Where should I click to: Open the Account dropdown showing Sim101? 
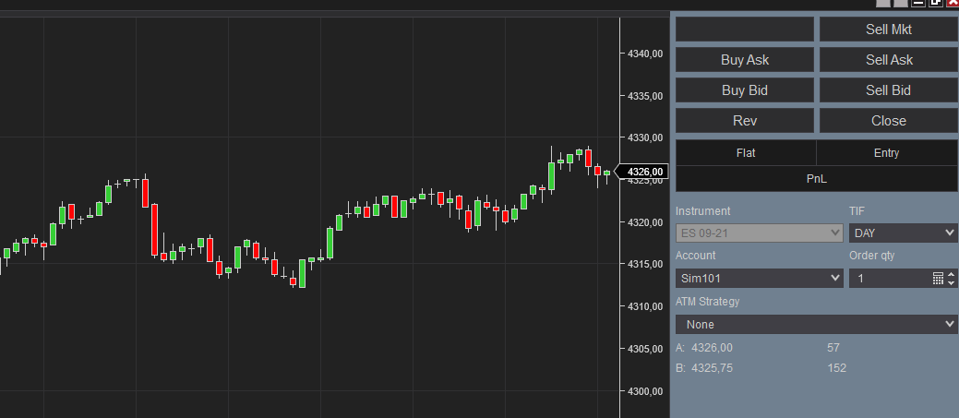click(759, 278)
